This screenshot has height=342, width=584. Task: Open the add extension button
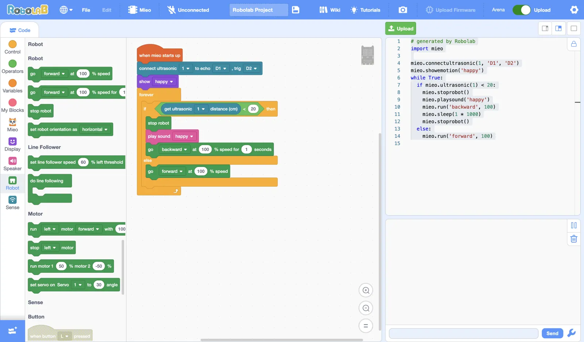12,331
